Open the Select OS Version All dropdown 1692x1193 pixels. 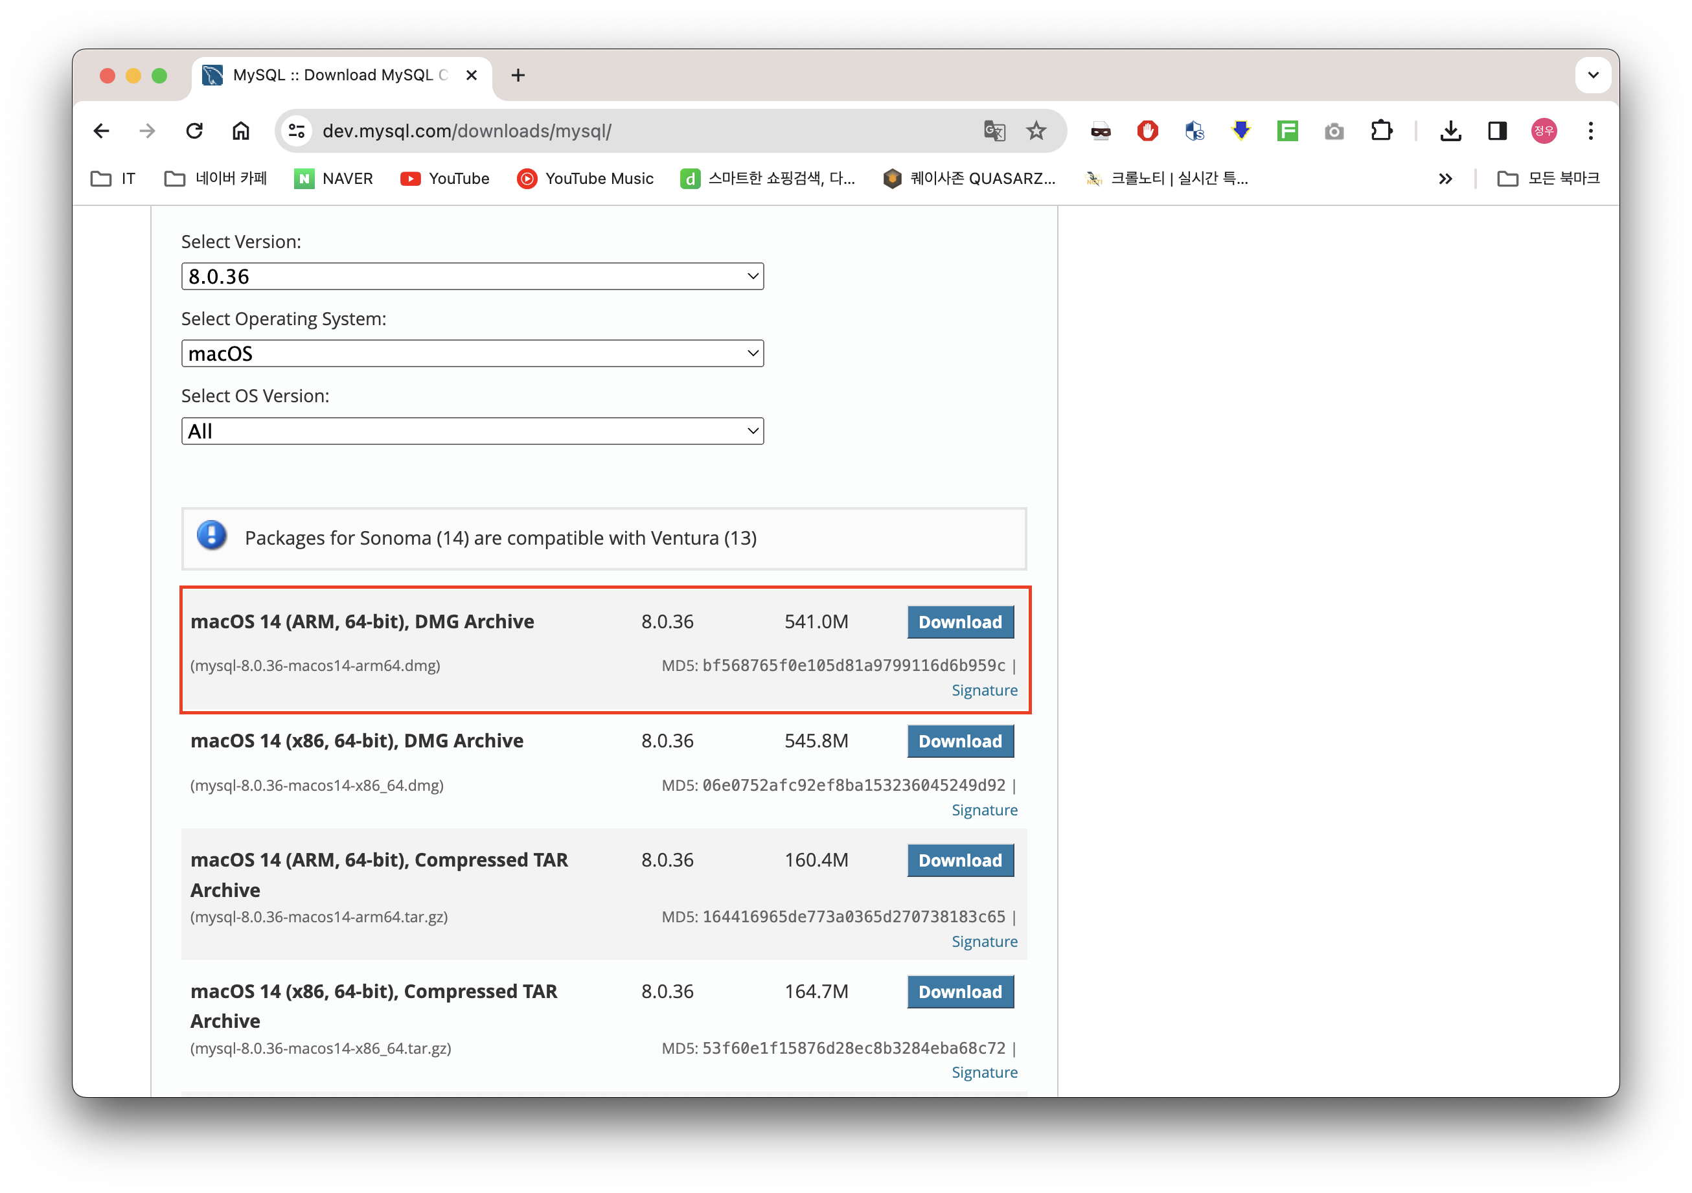click(472, 431)
